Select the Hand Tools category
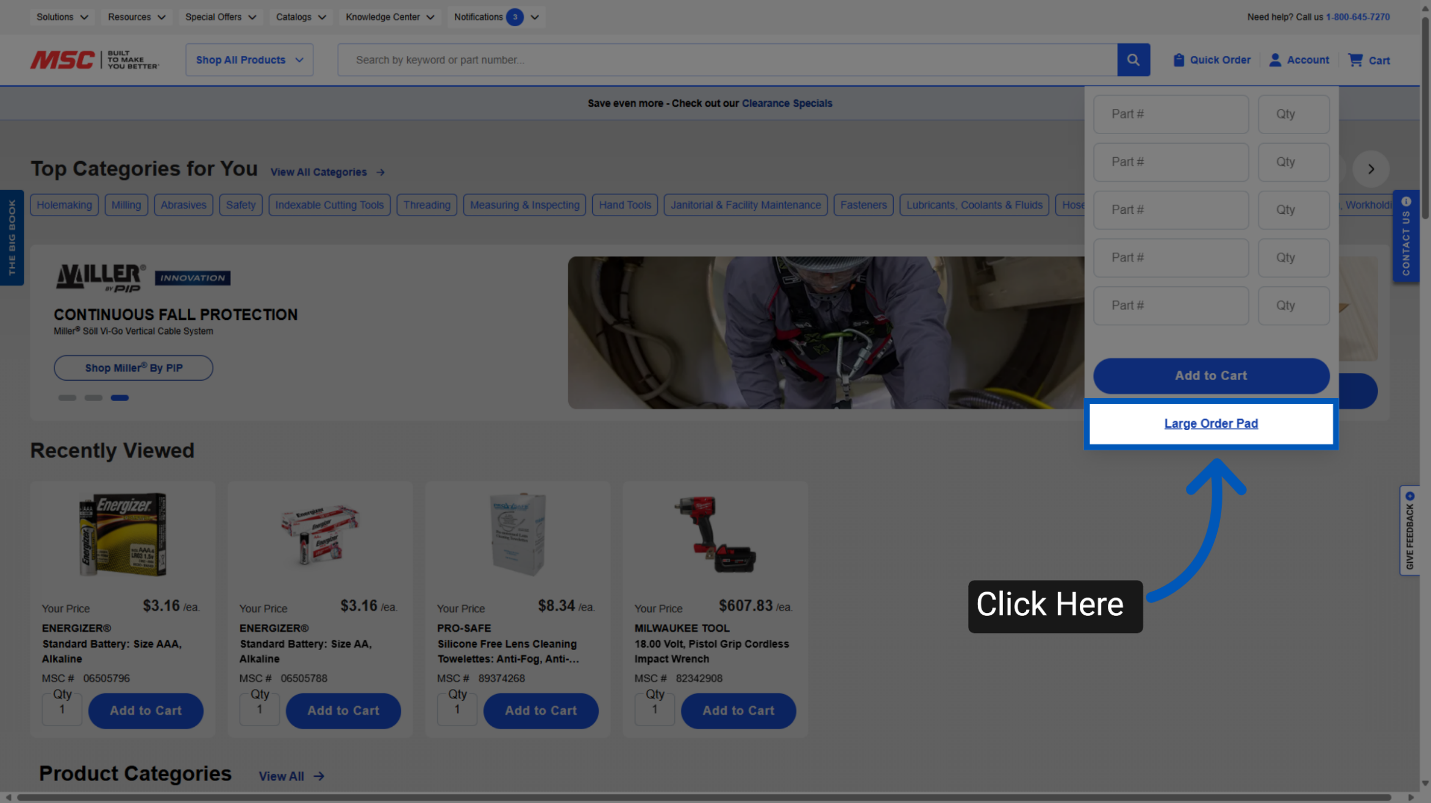The width and height of the screenshot is (1431, 803). click(625, 205)
